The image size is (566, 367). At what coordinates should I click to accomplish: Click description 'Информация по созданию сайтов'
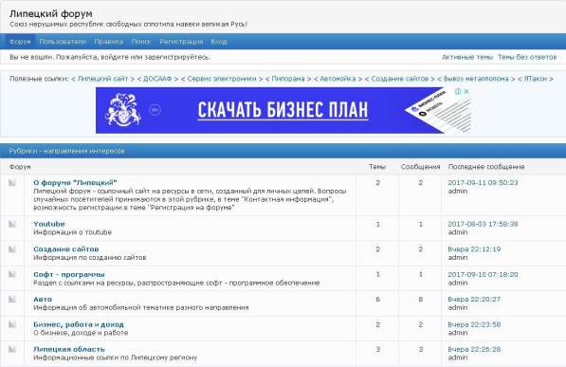[90, 258]
